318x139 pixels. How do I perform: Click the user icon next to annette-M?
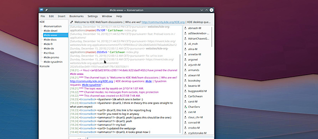click(x=185, y=54)
